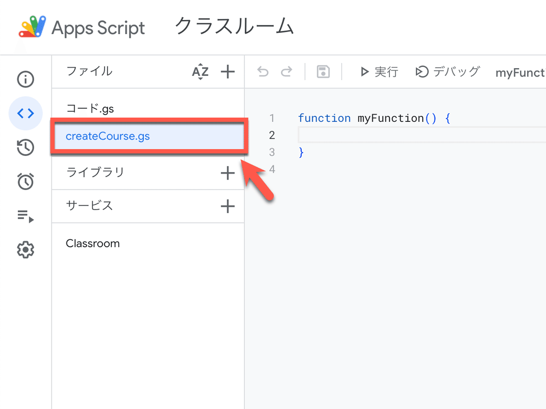Click the undo arrow icon

coord(263,72)
